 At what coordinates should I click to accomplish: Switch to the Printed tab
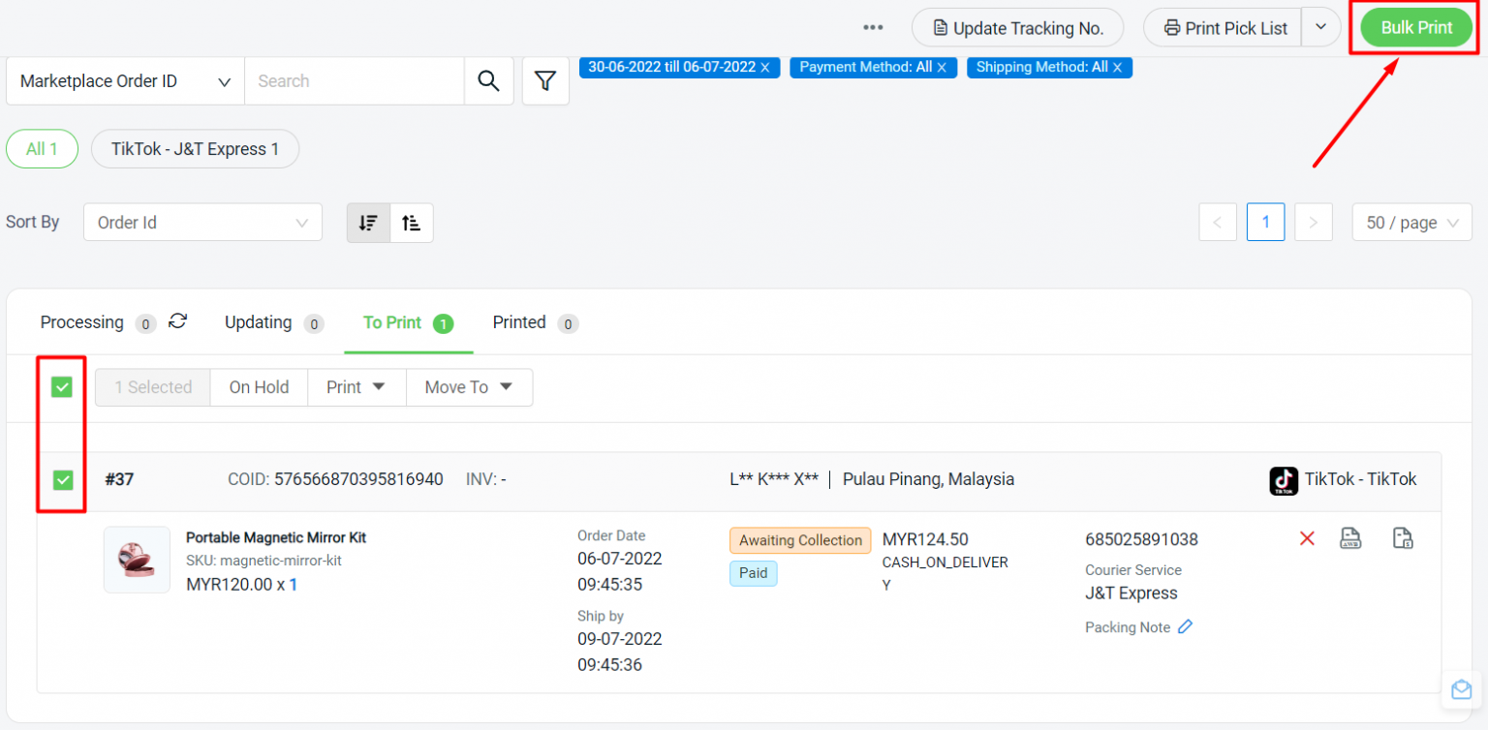click(x=520, y=322)
